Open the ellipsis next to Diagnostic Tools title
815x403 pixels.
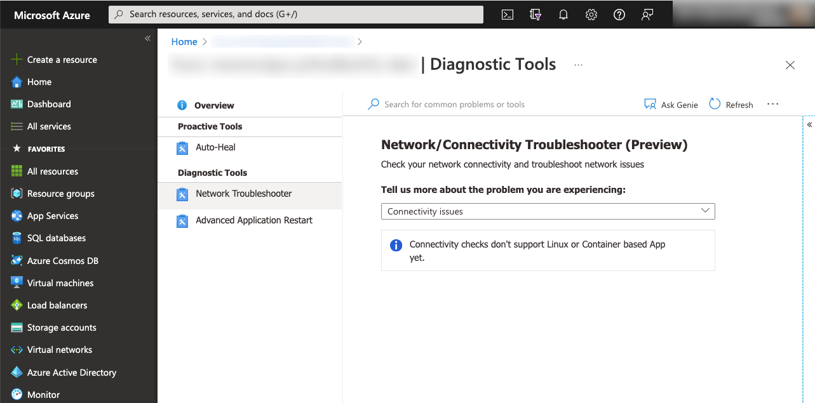578,65
